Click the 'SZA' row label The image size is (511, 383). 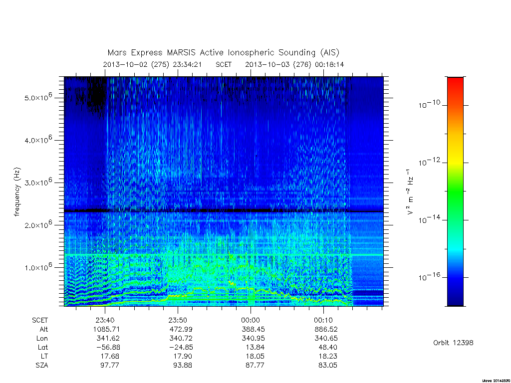pyautogui.click(x=42, y=366)
